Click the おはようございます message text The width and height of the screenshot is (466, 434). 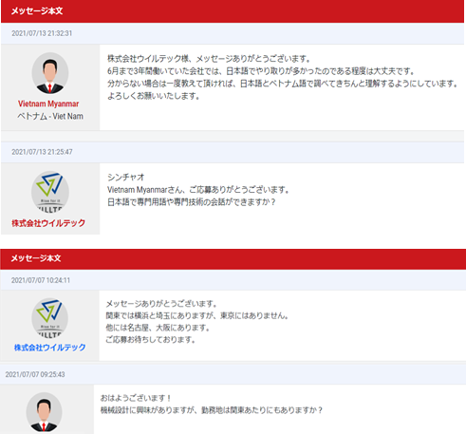pos(136,398)
